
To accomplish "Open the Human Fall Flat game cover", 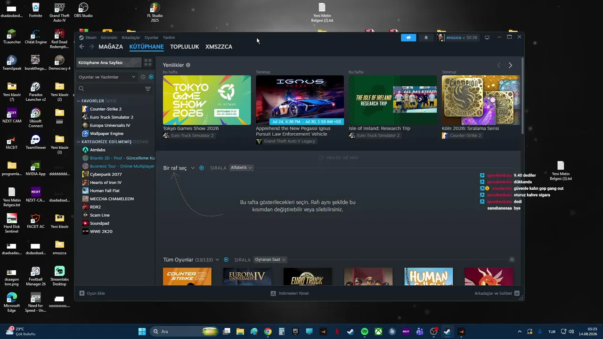I will click(x=429, y=276).
